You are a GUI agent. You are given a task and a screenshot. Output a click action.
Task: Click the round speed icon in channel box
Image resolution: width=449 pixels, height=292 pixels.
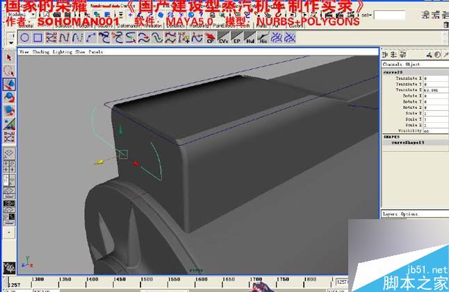pos(438,54)
